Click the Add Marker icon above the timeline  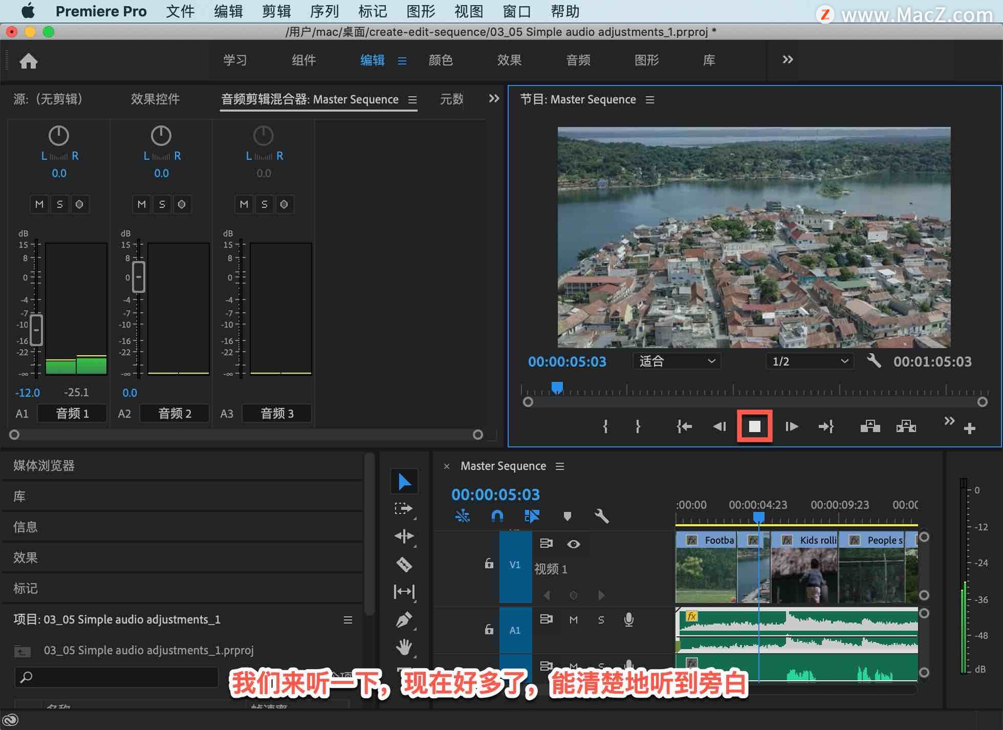click(567, 516)
